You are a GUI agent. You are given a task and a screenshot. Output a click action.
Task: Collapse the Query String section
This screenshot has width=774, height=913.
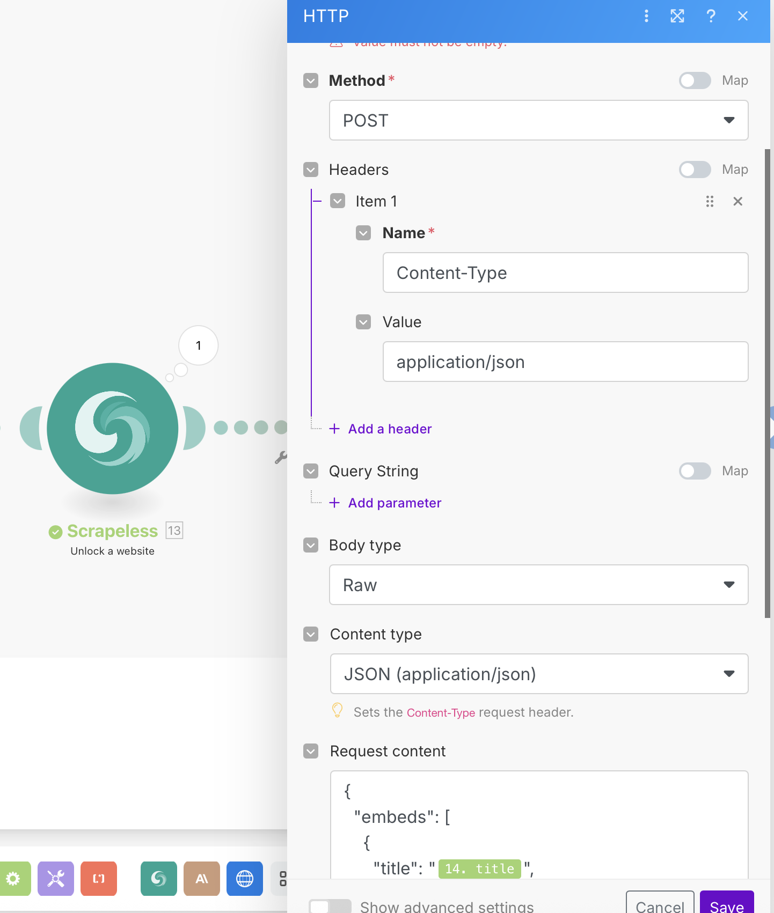click(311, 471)
